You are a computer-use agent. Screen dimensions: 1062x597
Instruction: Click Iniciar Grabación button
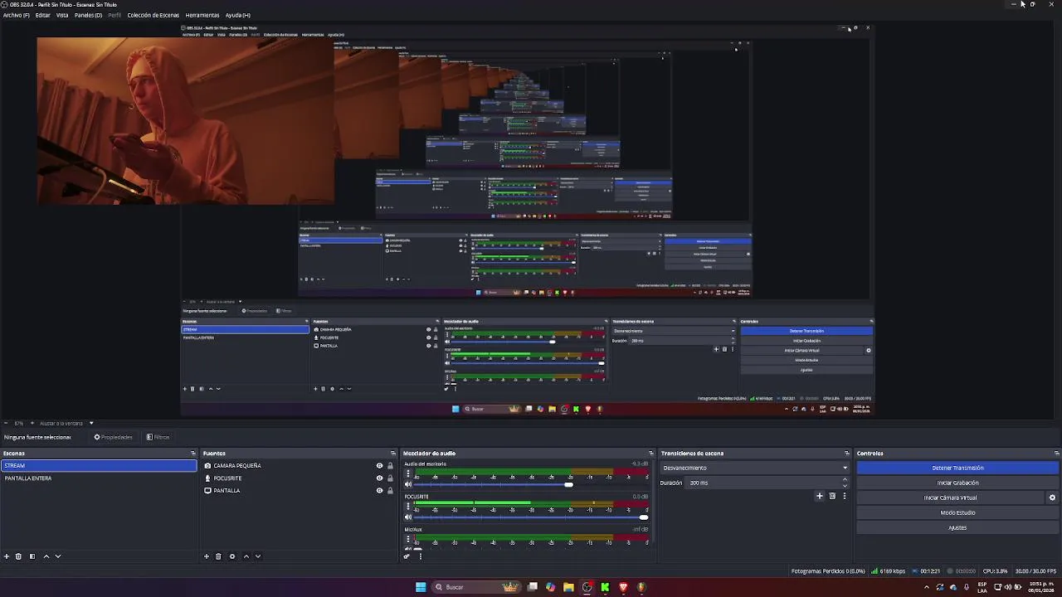point(957,483)
